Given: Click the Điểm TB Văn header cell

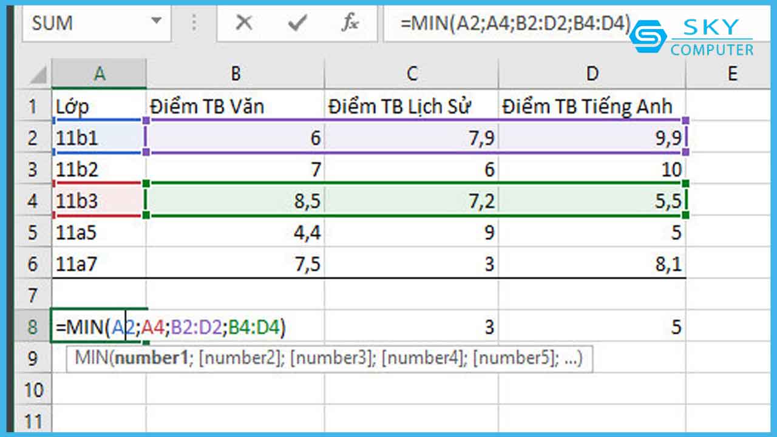Looking at the screenshot, I should click(236, 106).
